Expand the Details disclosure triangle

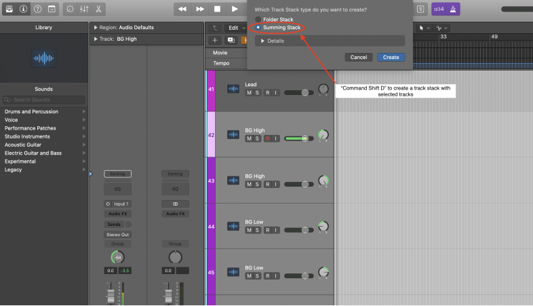[x=262, y=41]
